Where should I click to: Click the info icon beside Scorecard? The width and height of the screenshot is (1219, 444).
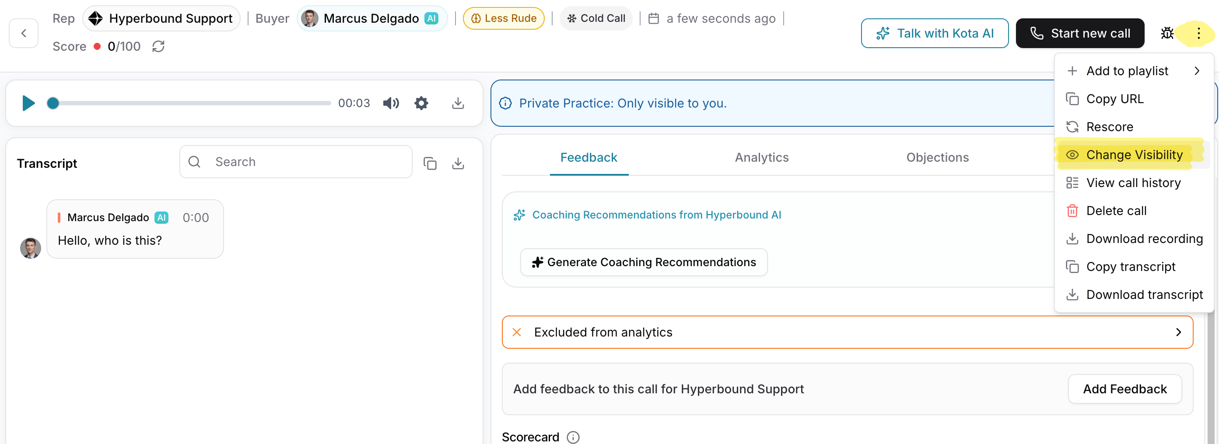pyautogui.click(x=573, y=437)
